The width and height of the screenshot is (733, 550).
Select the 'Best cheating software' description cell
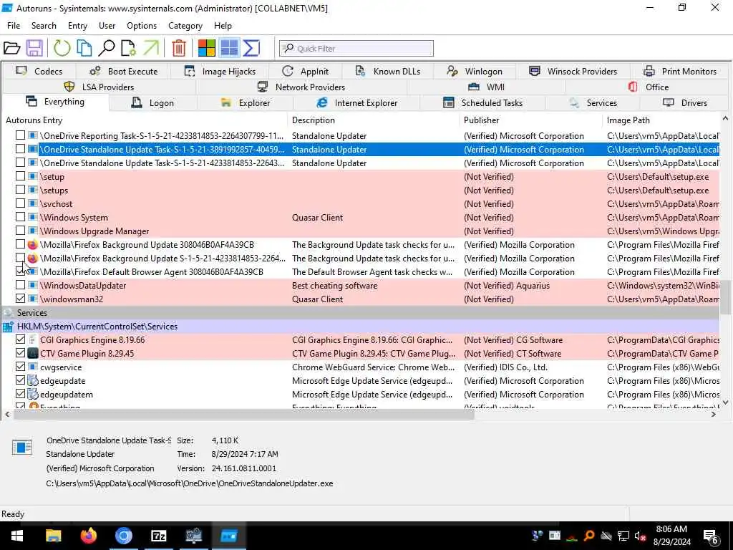click(x=335, y=285)
